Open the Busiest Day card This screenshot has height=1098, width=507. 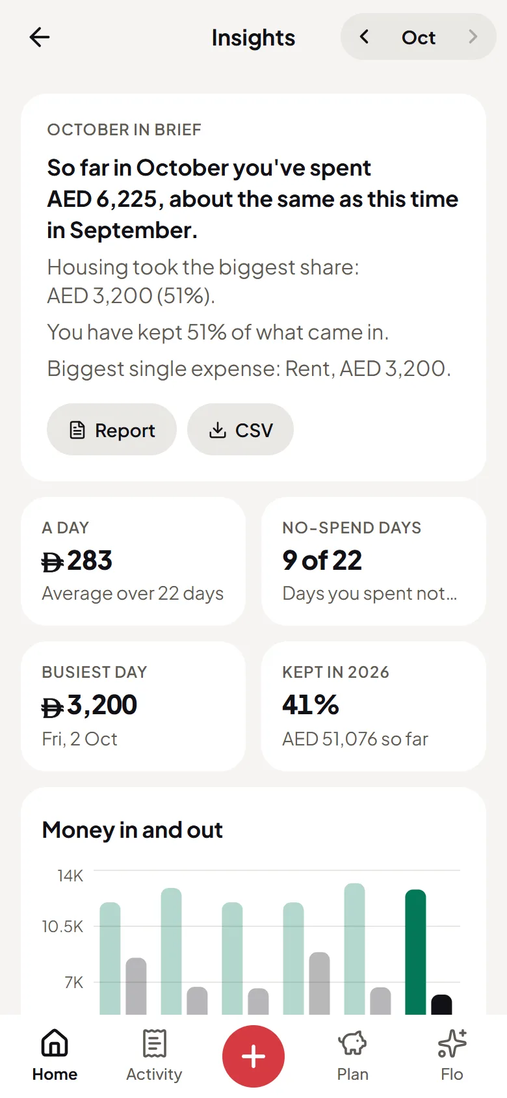133,706
